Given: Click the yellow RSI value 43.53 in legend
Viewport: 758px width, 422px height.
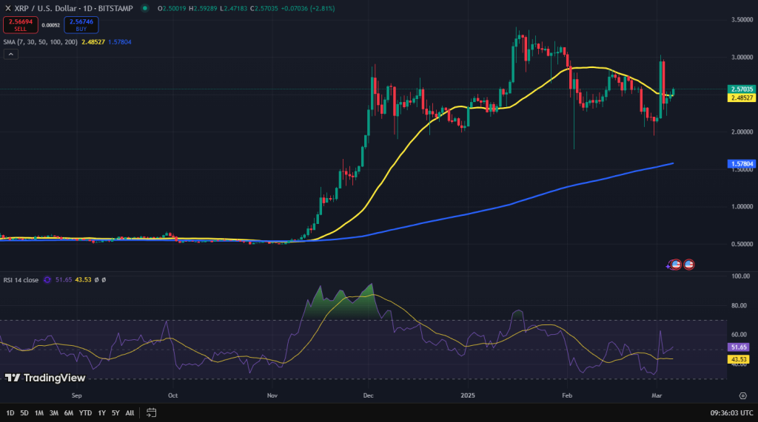Looking at the screenshot, I should pos(83,280).
